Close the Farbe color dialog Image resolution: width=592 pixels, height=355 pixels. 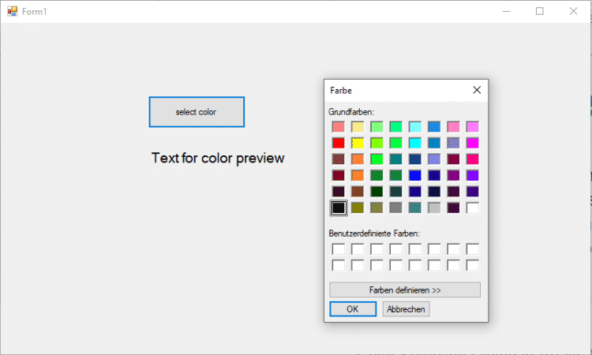click(x=477, y=90)
